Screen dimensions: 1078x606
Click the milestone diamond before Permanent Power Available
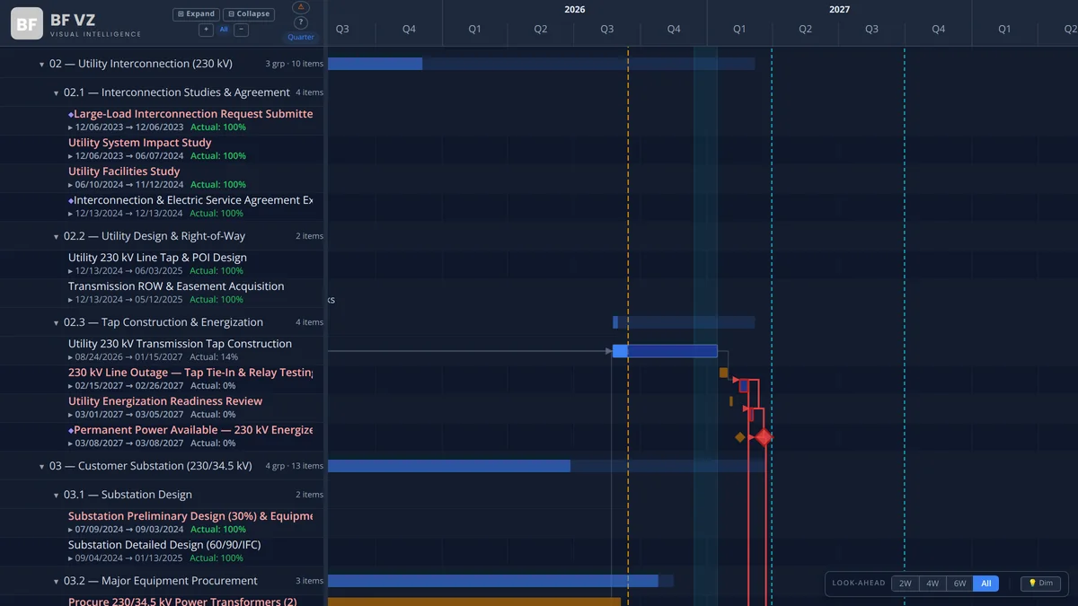pyautogui.click(x=71, y=430)
